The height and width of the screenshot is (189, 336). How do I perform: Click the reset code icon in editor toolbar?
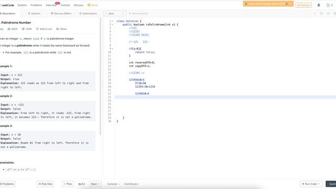[328, 14]
